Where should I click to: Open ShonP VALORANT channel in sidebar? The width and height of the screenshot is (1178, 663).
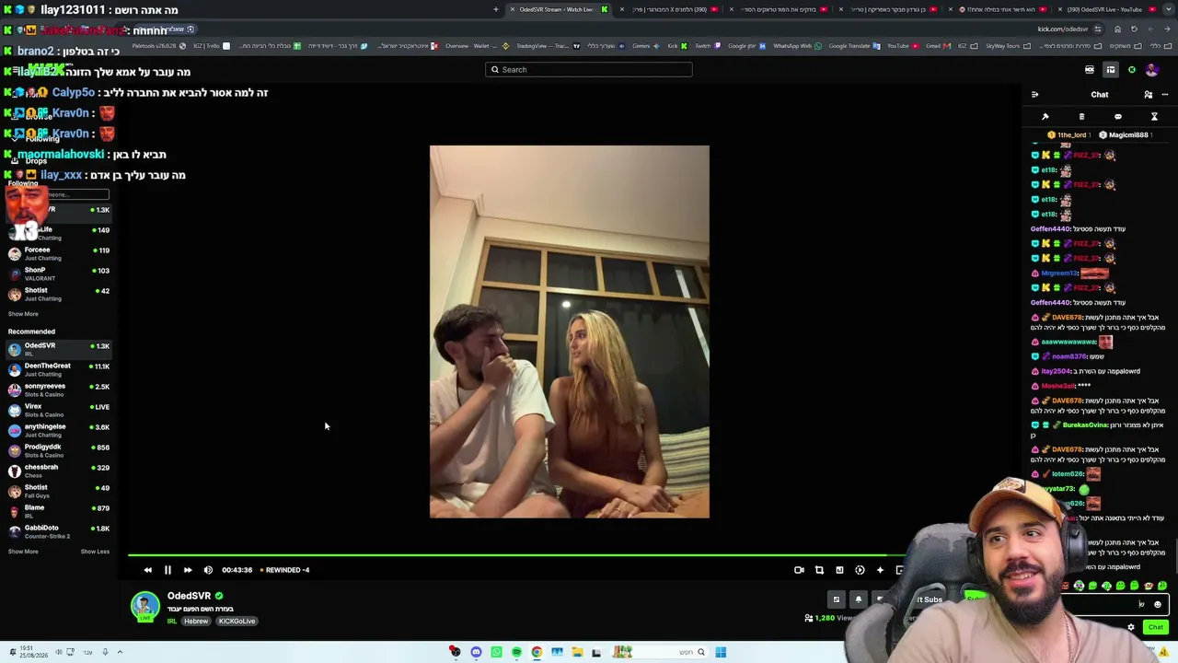(59, 273)
